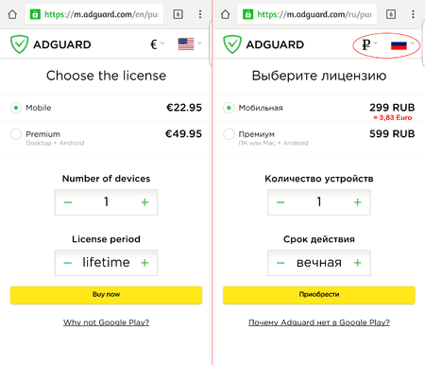Open the ruble currency dropdown
Viewport: 425px width, 365px height.
(369, 44)
